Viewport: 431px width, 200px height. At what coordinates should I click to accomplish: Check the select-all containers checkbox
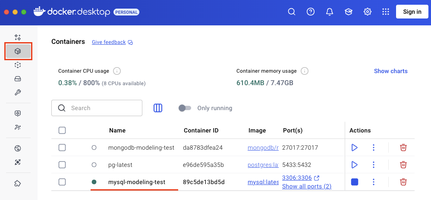tap(62, 130)
